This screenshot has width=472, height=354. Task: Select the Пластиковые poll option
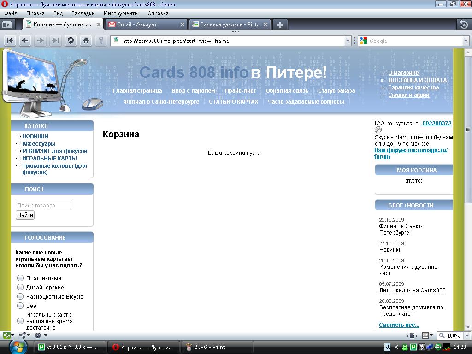tap(20, 278)
